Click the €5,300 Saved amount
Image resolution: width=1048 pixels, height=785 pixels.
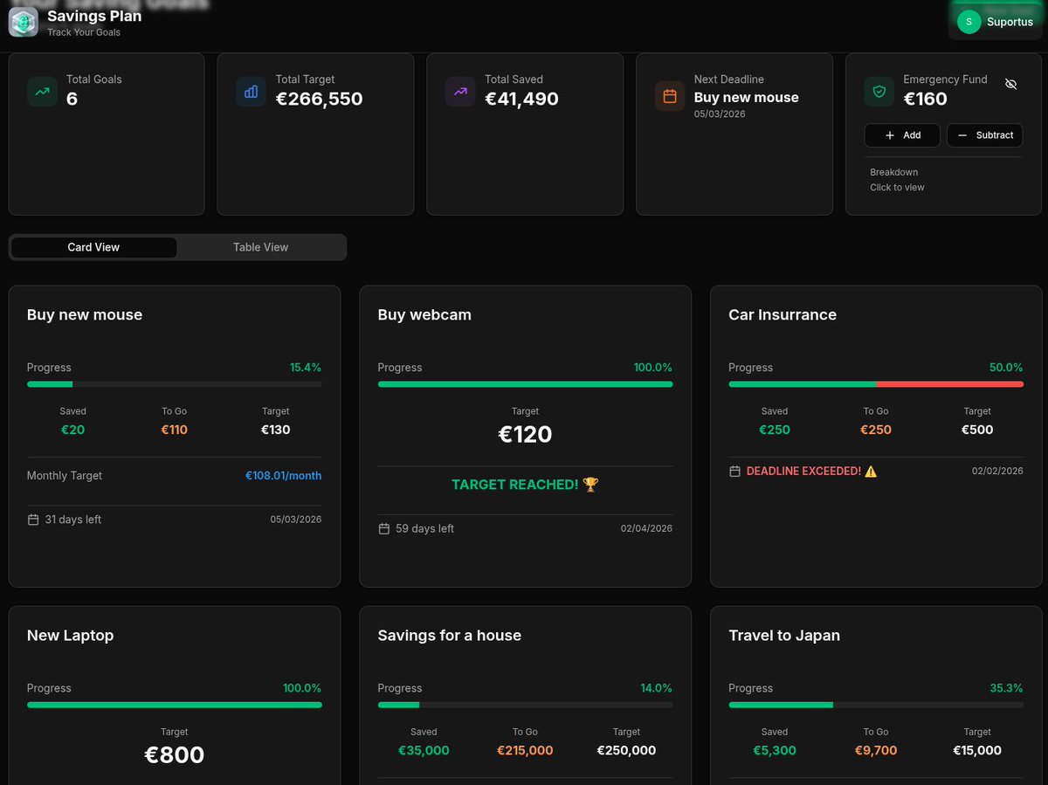coord(775,750)
